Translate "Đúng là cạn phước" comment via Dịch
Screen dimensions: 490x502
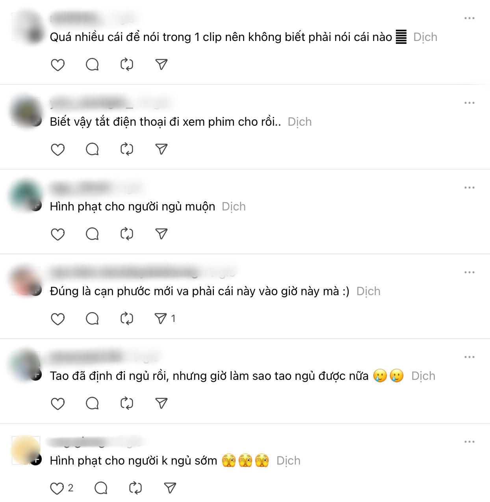[368, 291]
